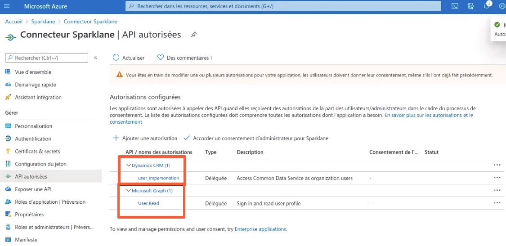
Task: Click the Type column header
Action: tap(211, 152)
